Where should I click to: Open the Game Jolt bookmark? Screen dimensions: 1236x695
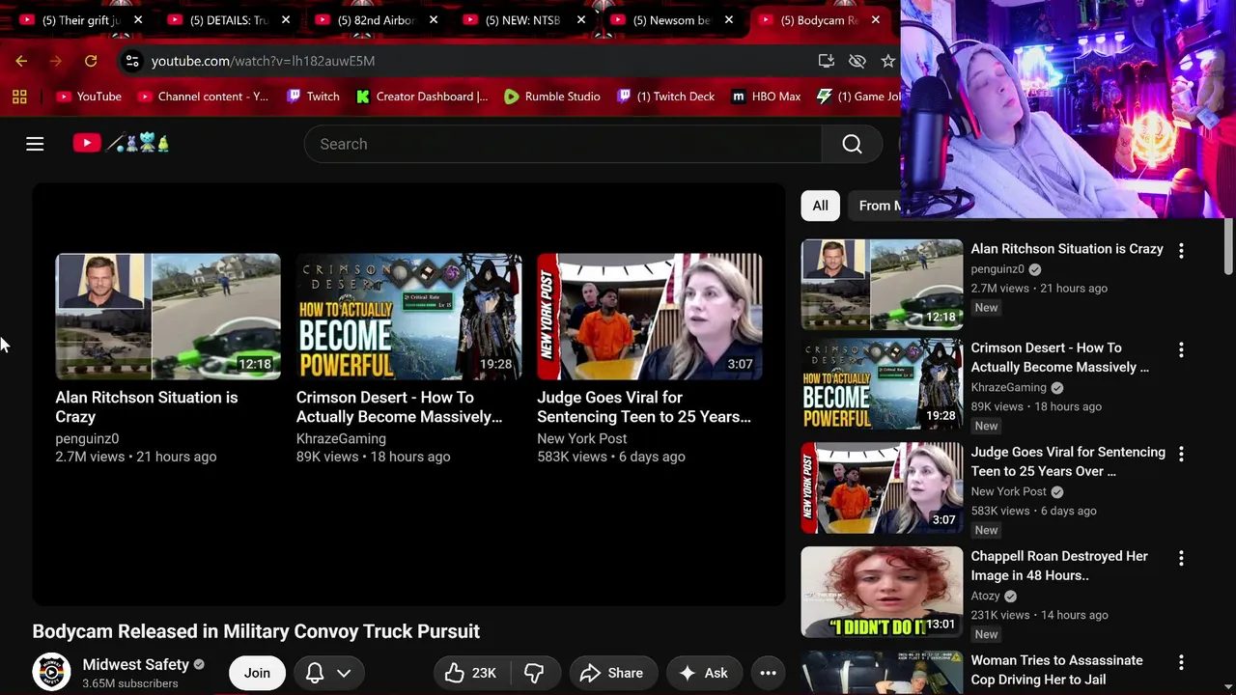[x=858, y=97]
